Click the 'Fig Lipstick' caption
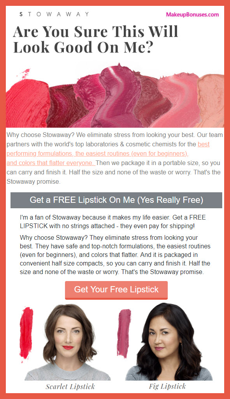This screenshot has width=230, height=399. click(167, 386)
